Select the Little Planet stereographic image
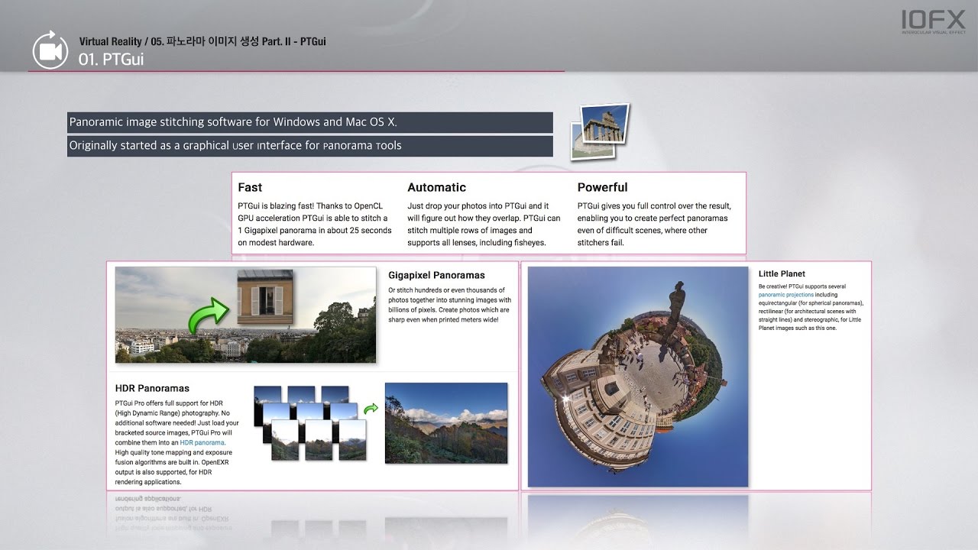The image size is (978, 550). tap(638, 377)
